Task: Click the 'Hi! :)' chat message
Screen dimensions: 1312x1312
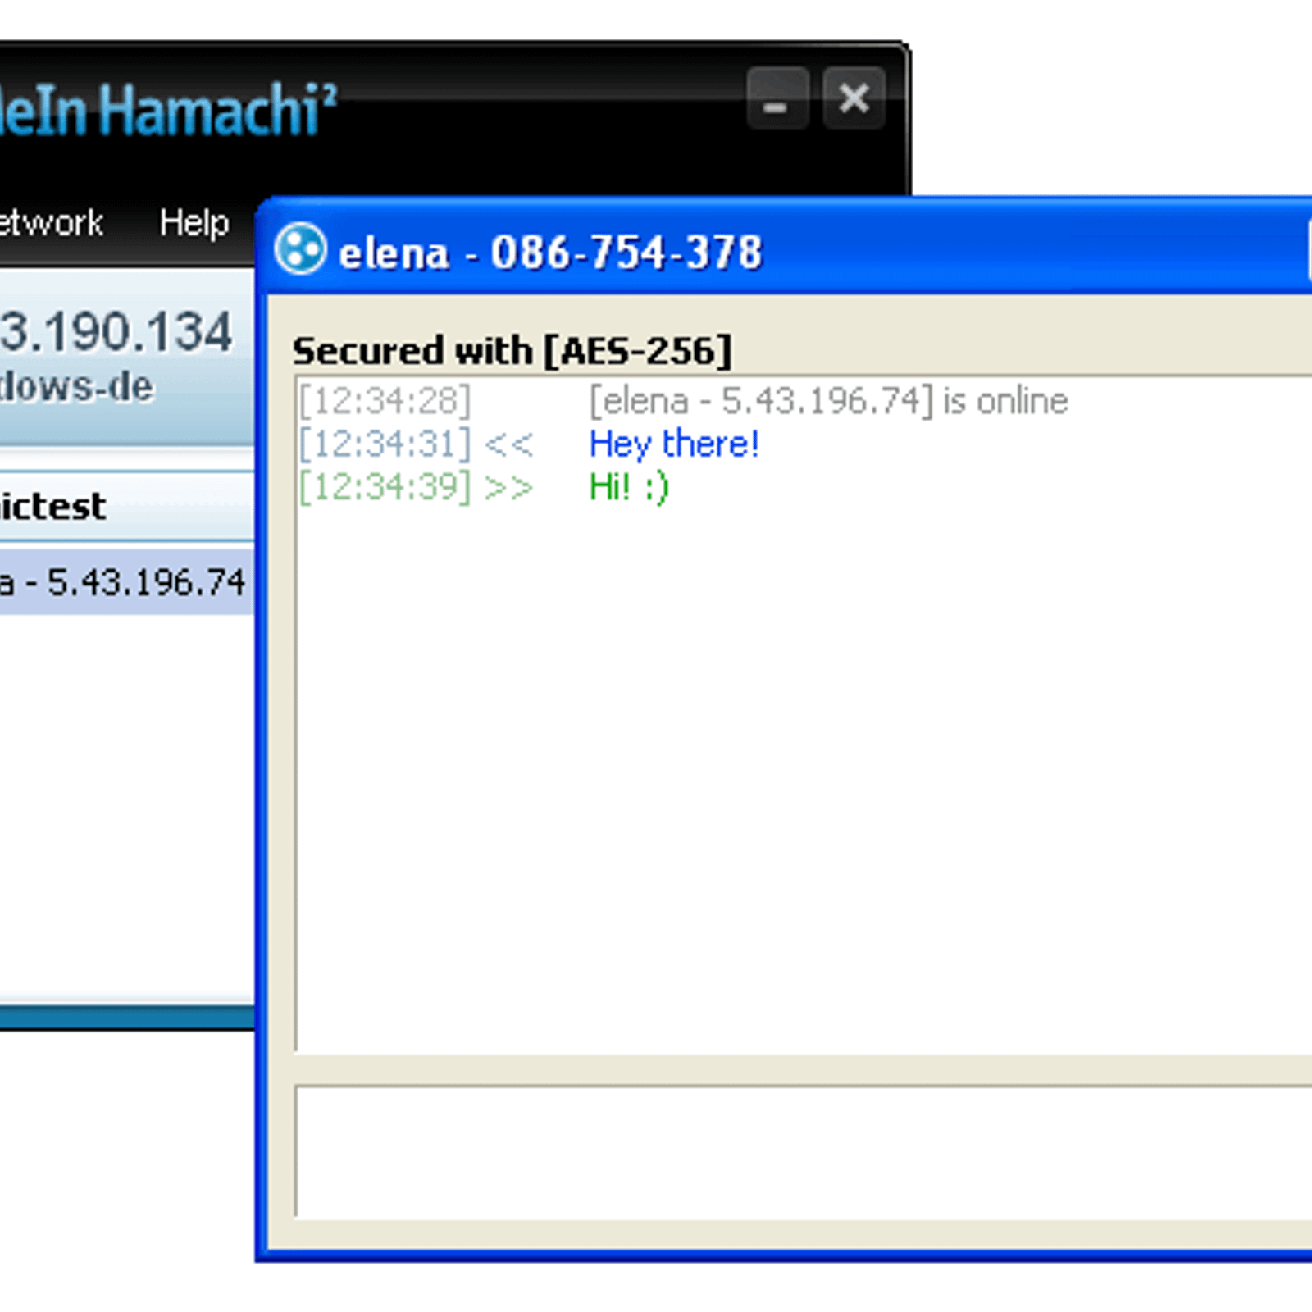Action: click(x=629, y=487)
